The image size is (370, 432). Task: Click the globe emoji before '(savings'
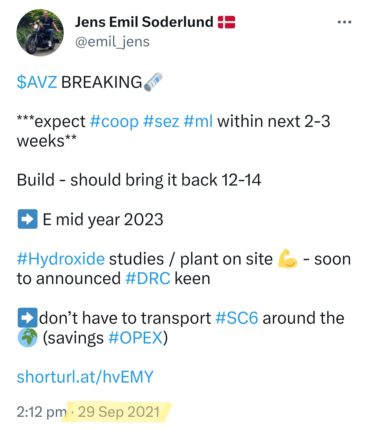(x=27, y=338)
